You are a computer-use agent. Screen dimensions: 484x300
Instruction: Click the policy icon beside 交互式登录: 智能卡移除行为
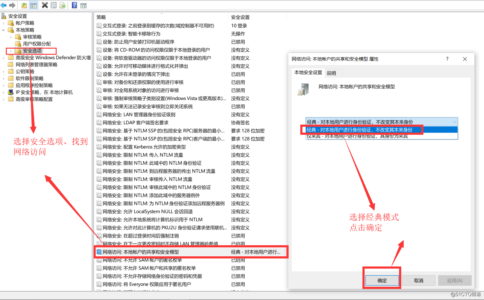99,34
